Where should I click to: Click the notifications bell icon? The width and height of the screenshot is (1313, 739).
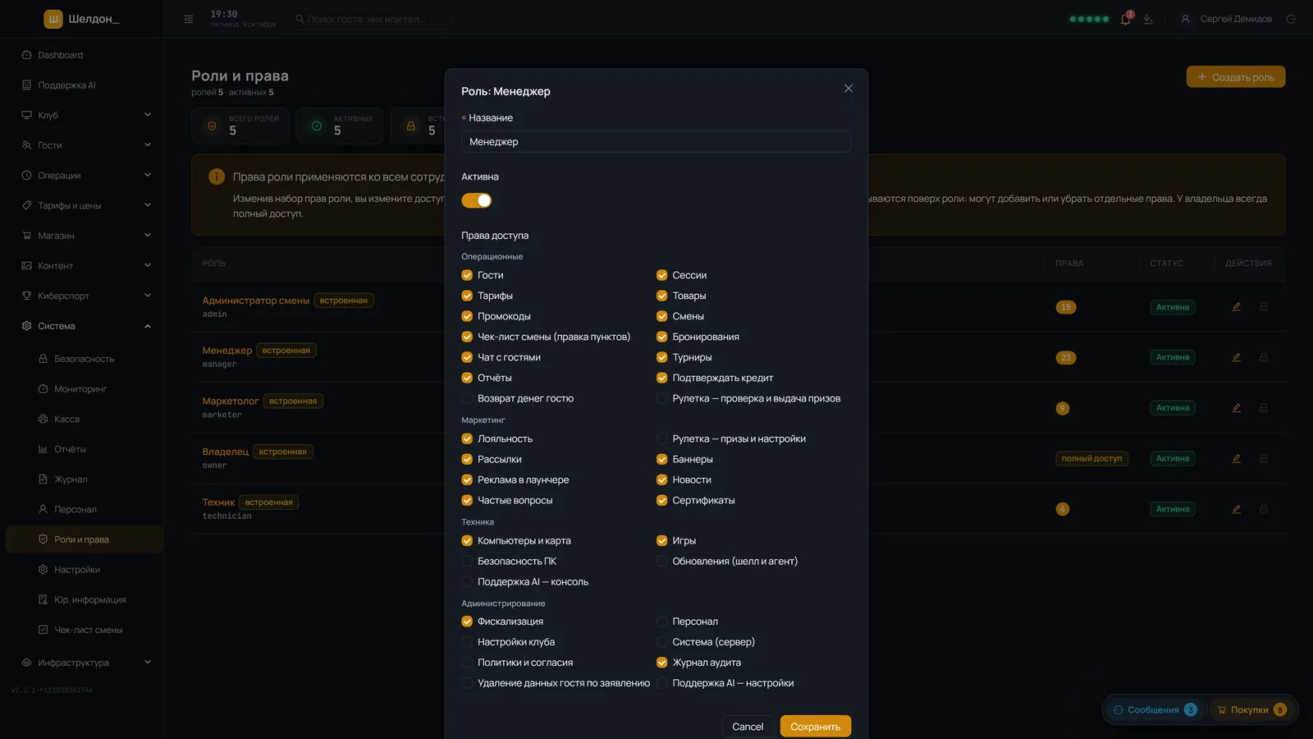click(1125, 19)
